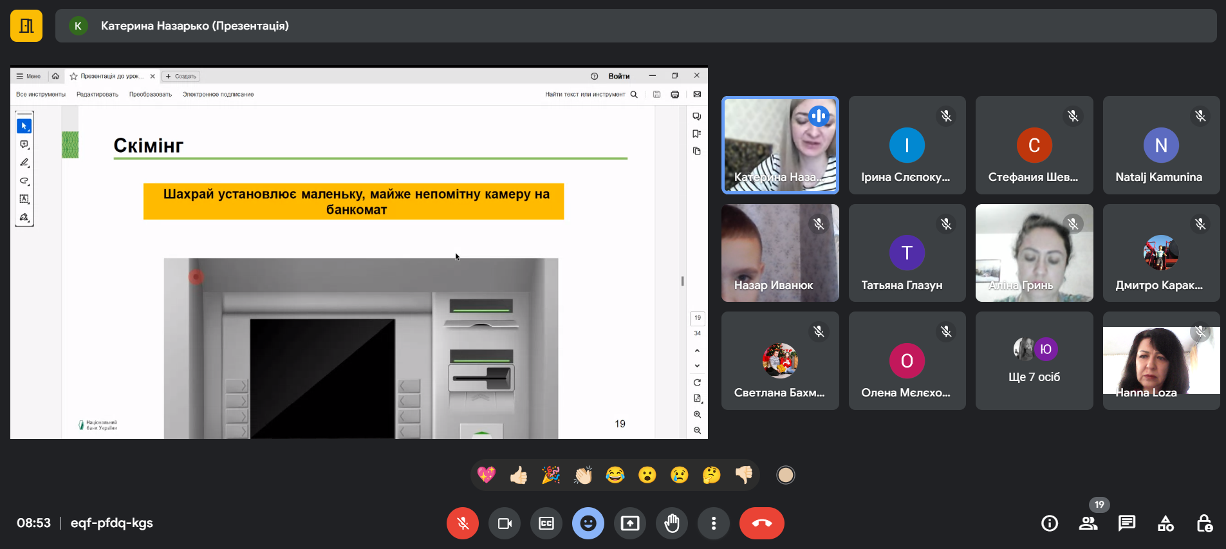
Task: Show the participants list
Action: (1088, 523)
